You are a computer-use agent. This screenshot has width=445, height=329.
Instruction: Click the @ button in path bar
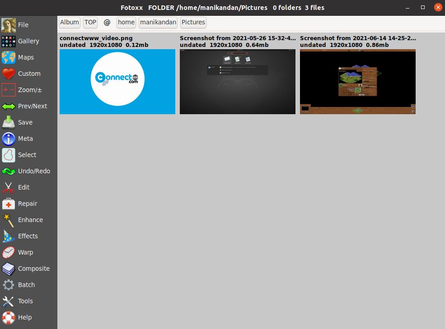pyautogui.click(x=107, y=23)
